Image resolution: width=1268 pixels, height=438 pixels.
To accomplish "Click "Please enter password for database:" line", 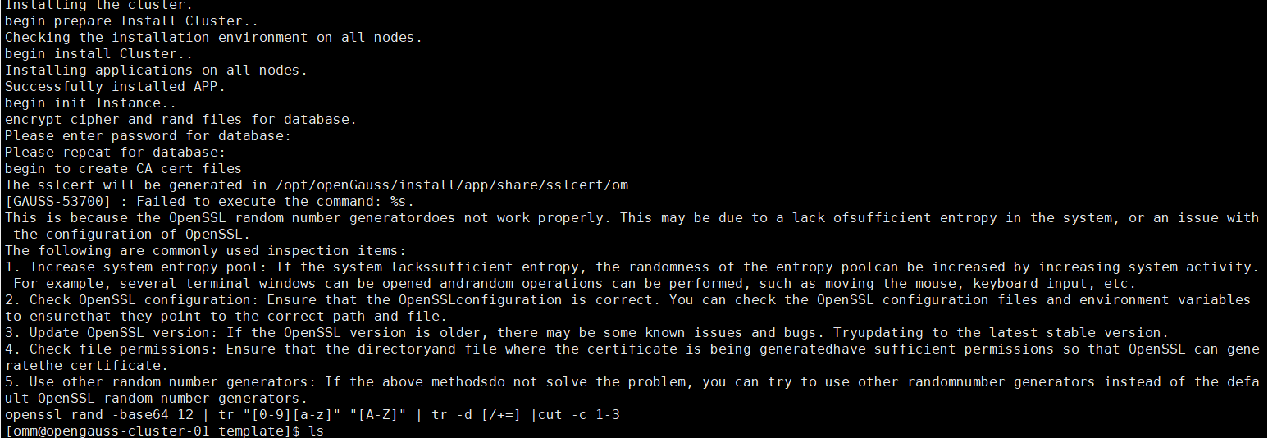I will [148, 136].
